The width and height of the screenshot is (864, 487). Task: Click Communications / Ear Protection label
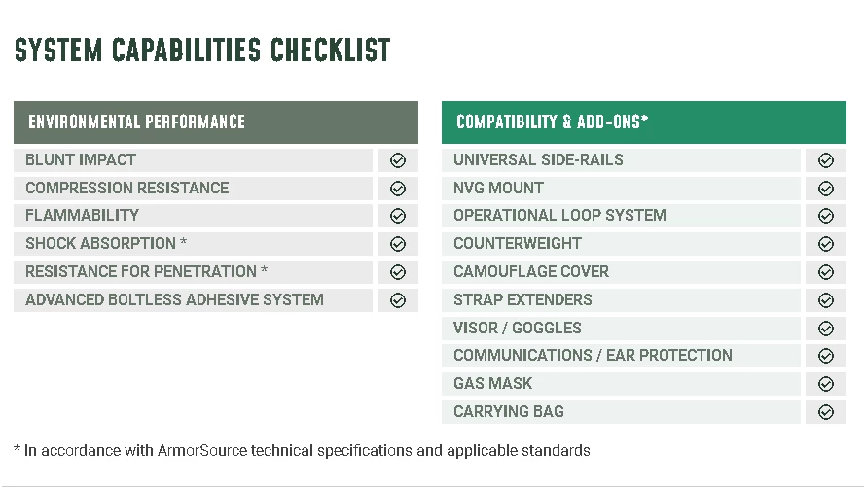click(x=593, y=355)
